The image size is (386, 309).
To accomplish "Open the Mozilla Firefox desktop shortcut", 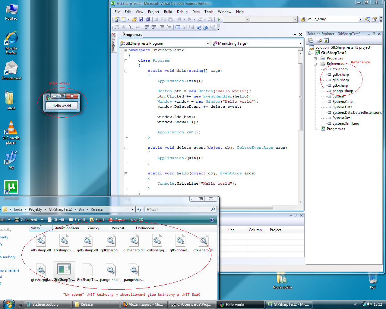I will coord(11,43).
